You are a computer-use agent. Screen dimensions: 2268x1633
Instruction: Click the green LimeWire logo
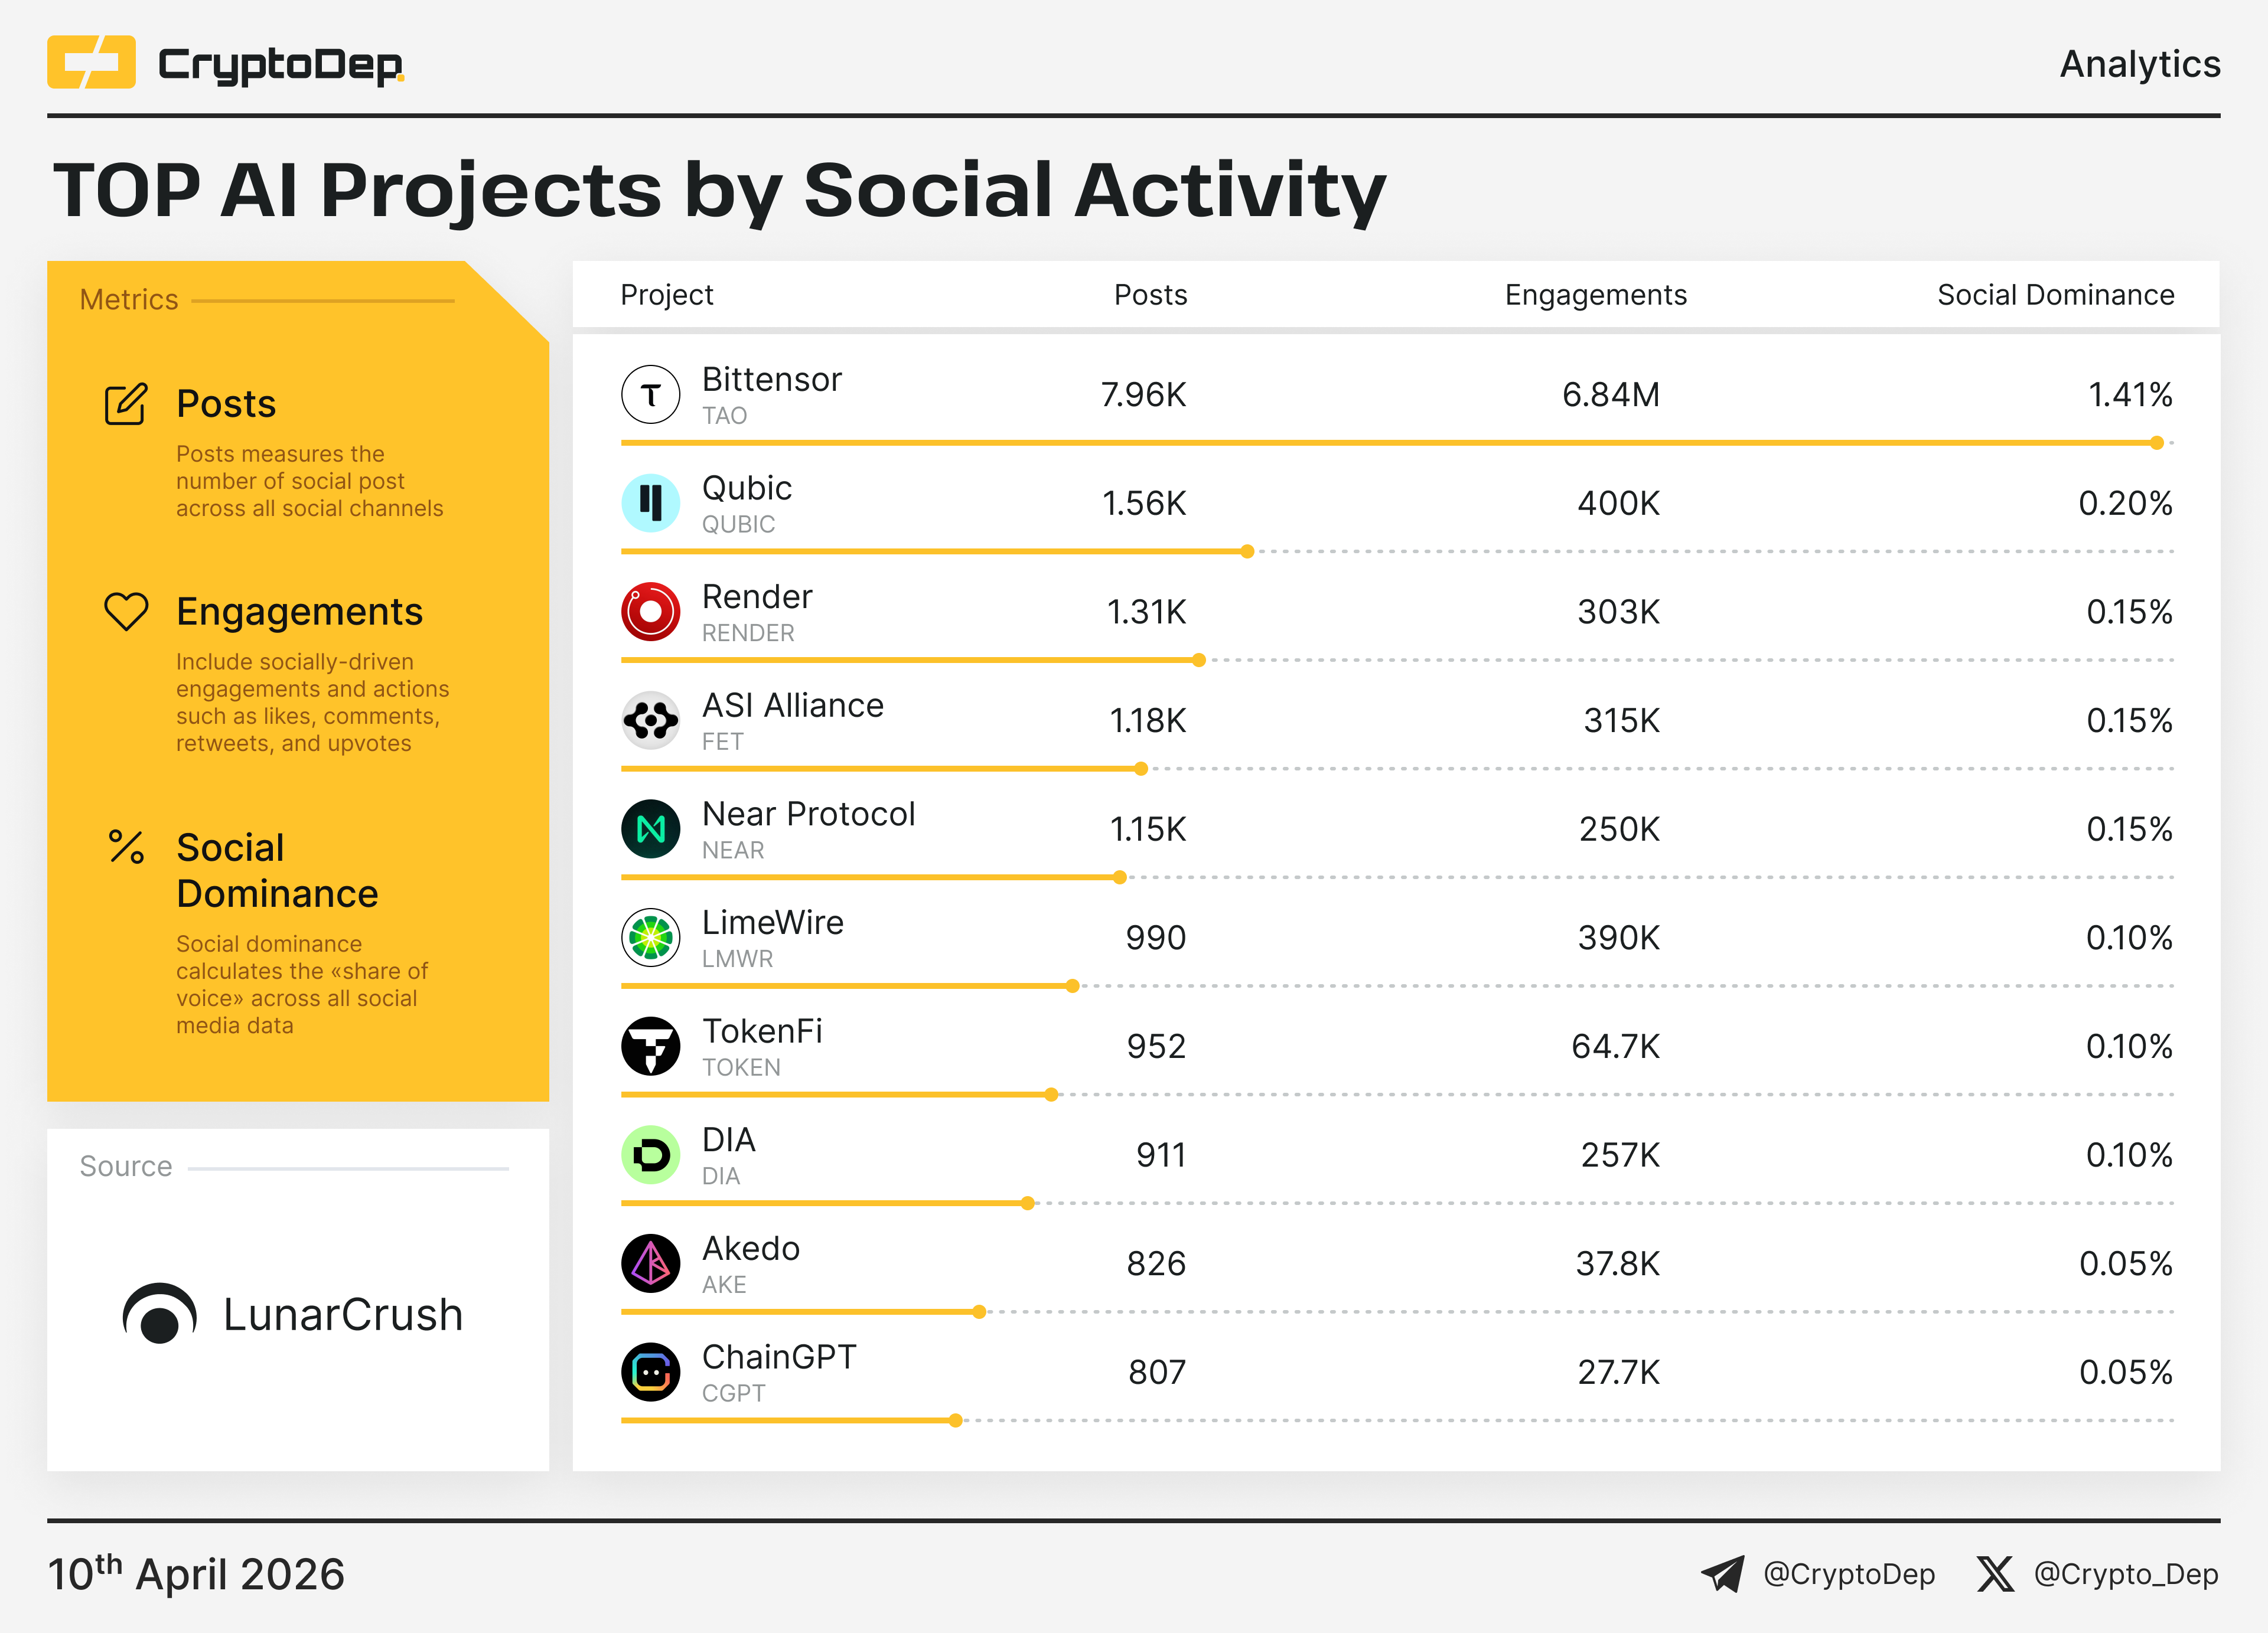[650, 938]
